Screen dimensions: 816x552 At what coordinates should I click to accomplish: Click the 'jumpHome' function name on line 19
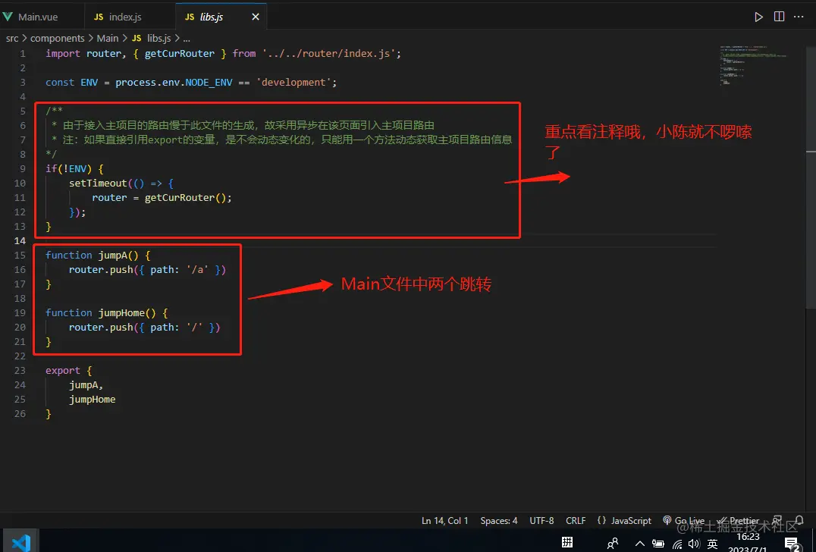tap(121, 312)
